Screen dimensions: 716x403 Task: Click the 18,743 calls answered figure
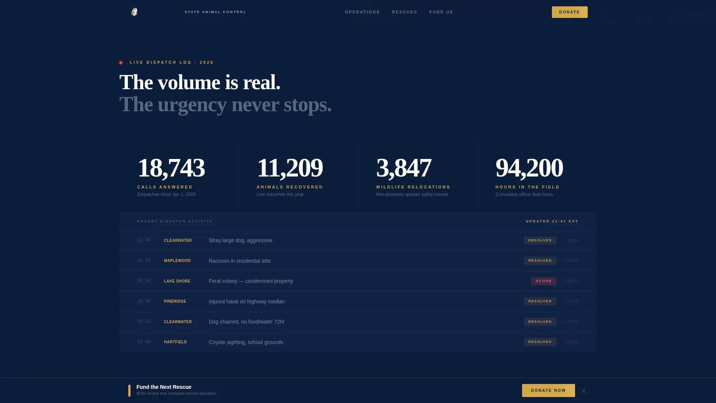tap(171, 168)
